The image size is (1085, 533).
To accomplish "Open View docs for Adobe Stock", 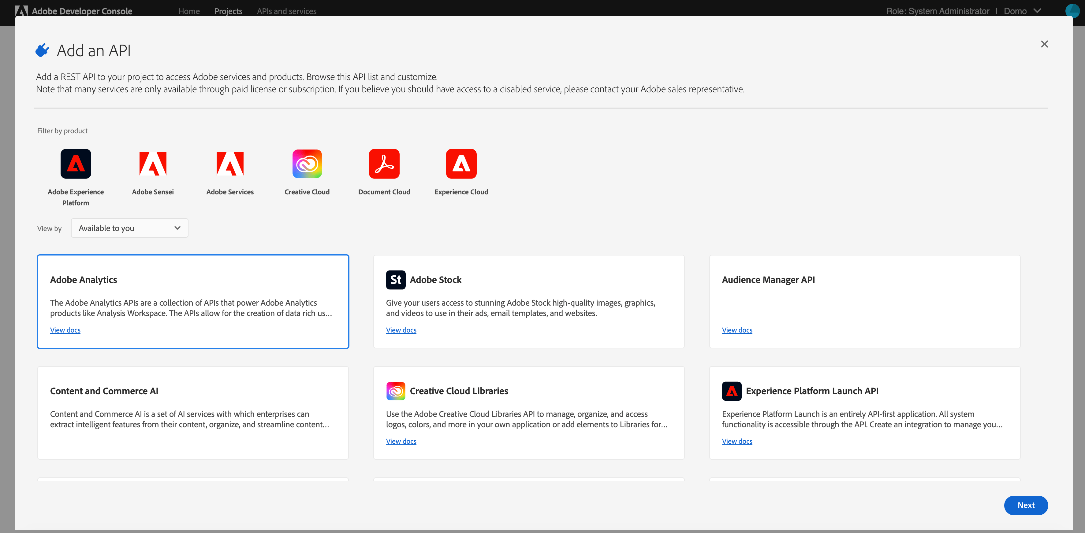I will point(401,330).
